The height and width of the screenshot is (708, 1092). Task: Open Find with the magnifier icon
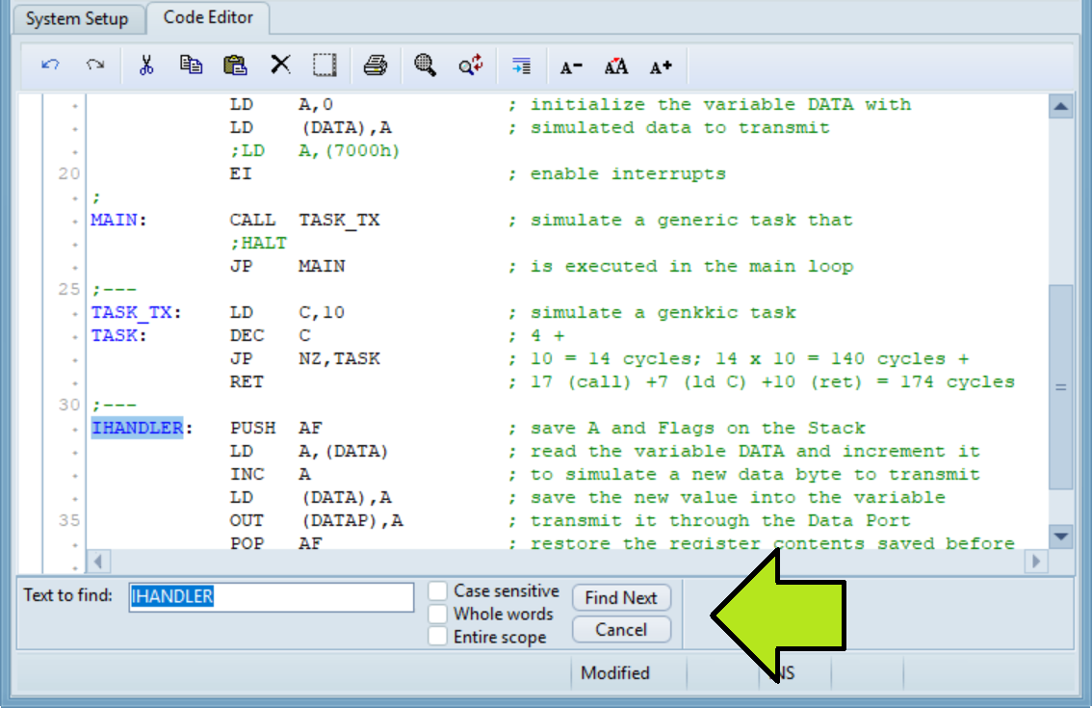(425, 66)
